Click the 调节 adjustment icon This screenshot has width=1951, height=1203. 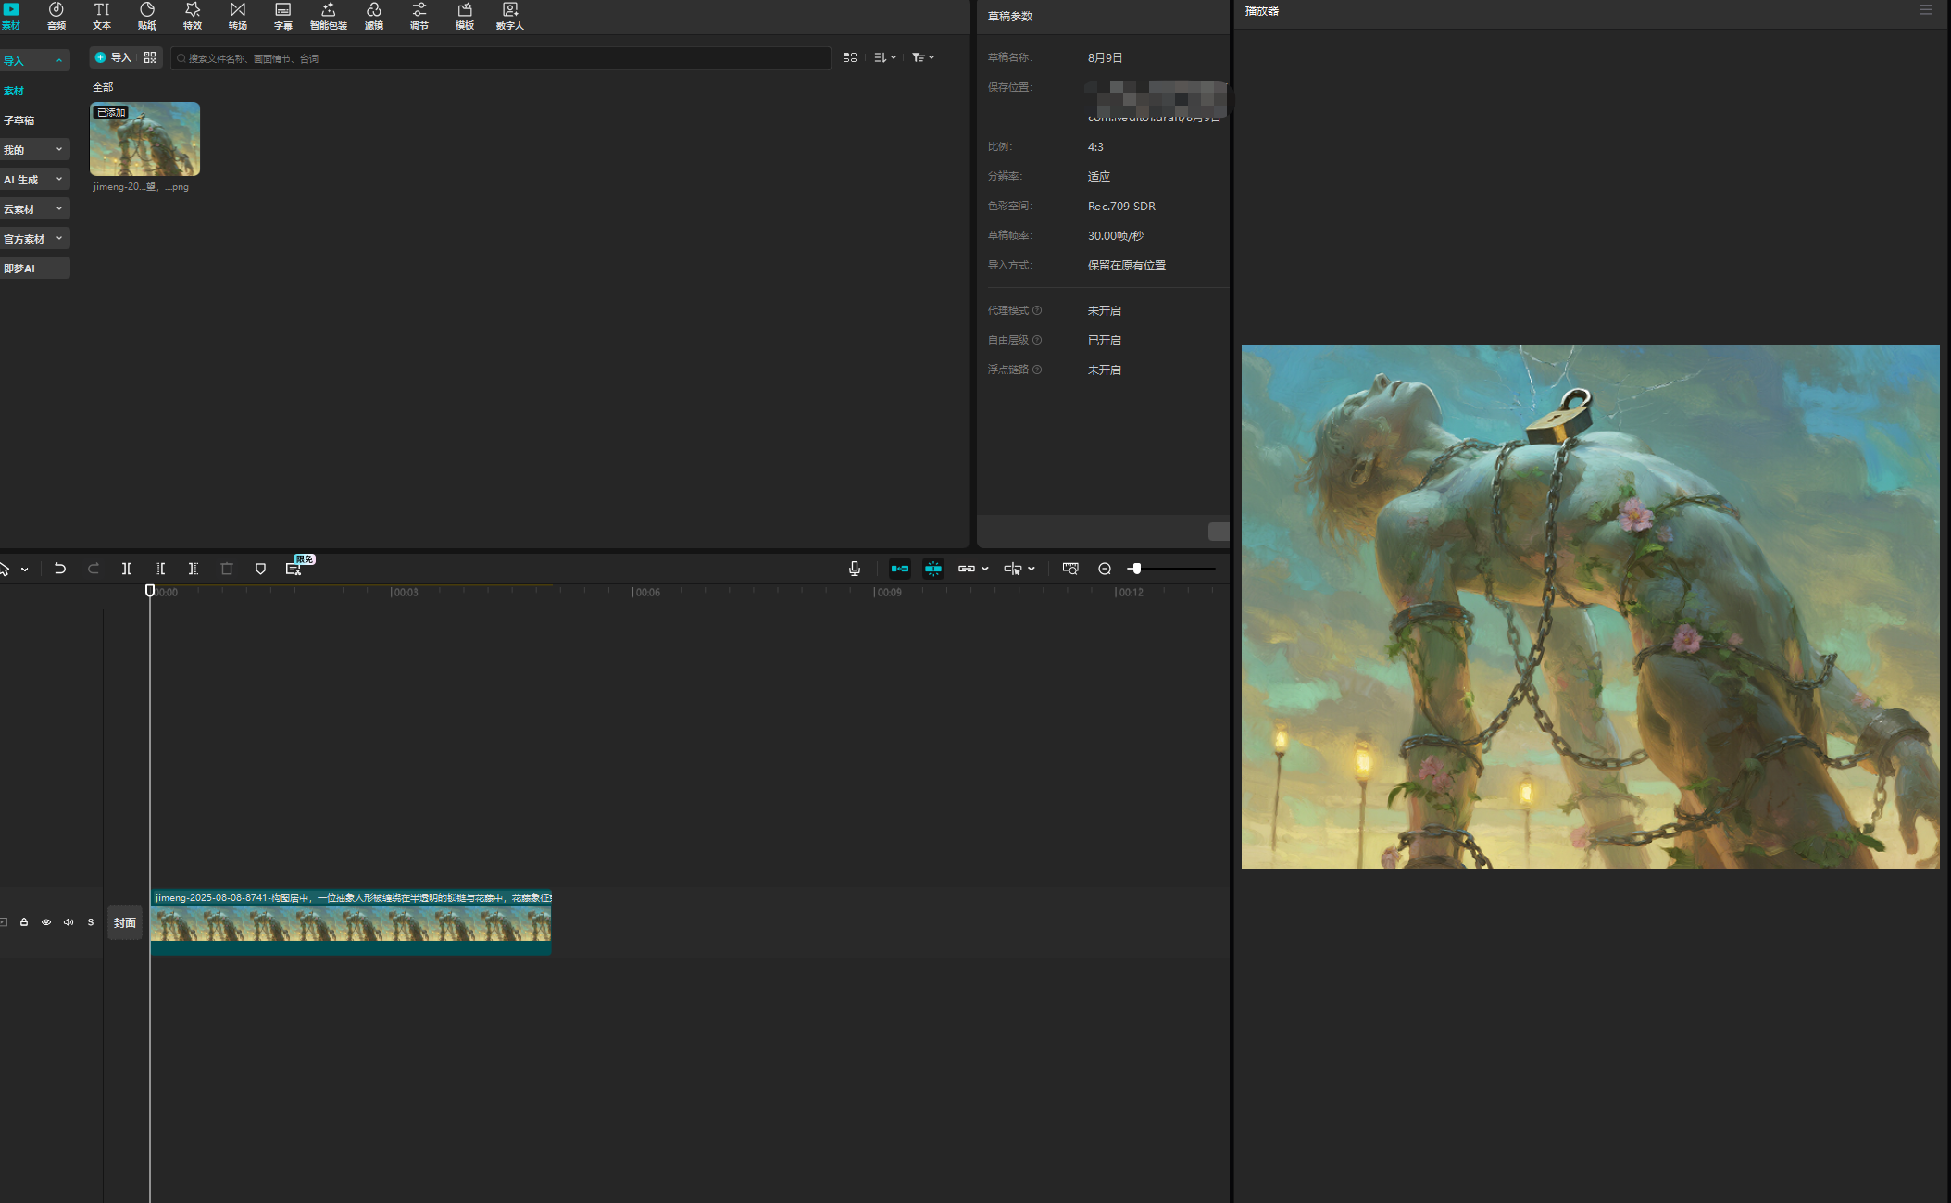click(419, 16)
